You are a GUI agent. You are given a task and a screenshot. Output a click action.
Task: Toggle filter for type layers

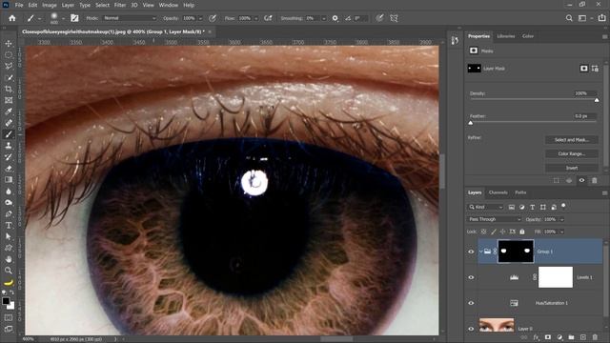tap(532, 208)
